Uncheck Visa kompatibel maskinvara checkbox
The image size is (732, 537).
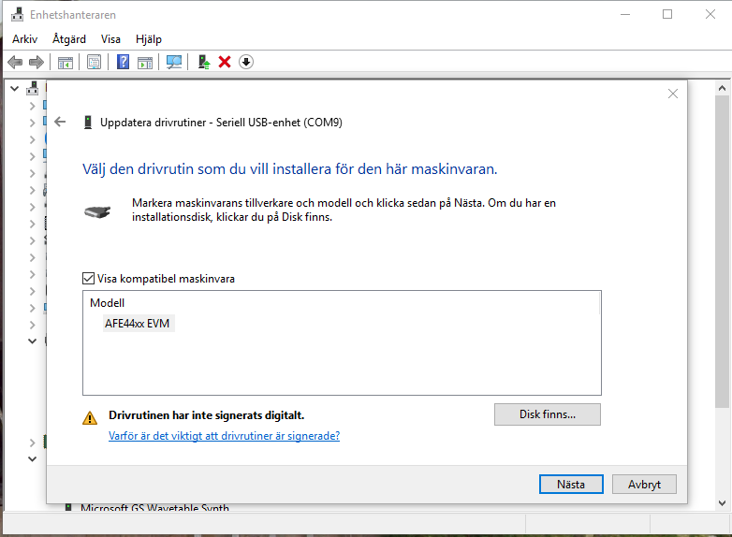tap(88, 279)
